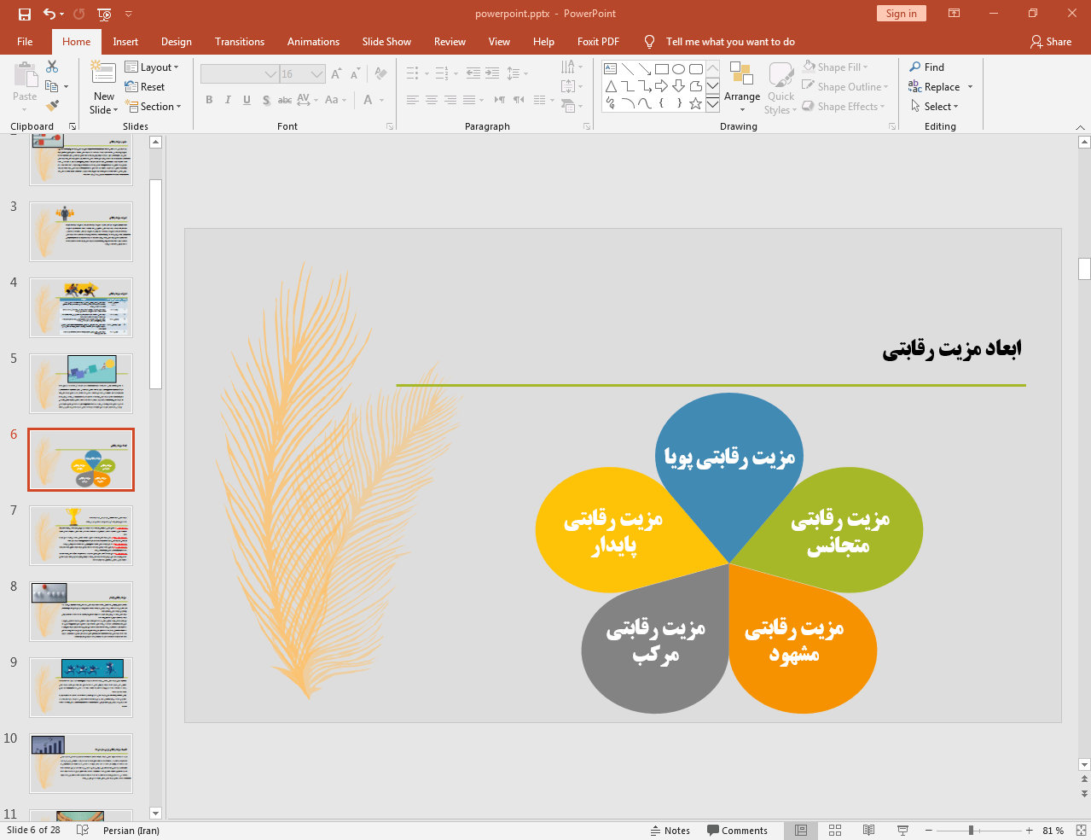
Task: Open the Foxit PDF tab
Action: click(x=598, y=42)
